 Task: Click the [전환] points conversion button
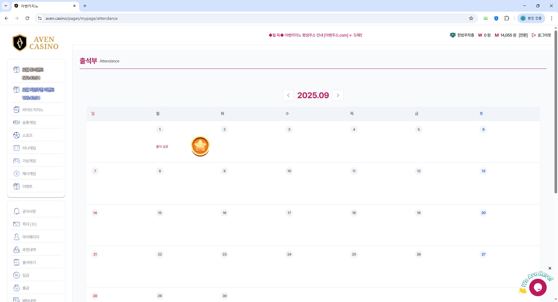point(523,35)
